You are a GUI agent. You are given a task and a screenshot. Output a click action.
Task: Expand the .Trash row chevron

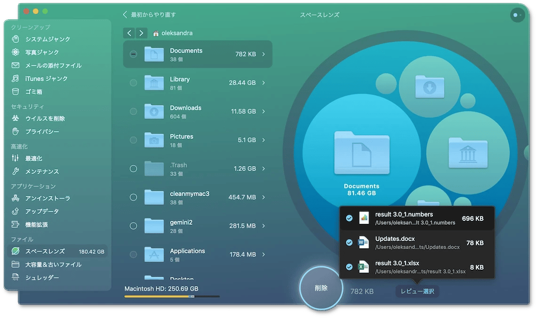[264, 169]
